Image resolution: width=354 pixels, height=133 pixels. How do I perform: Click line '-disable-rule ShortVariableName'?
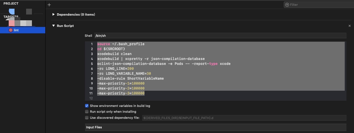[131, 79]
